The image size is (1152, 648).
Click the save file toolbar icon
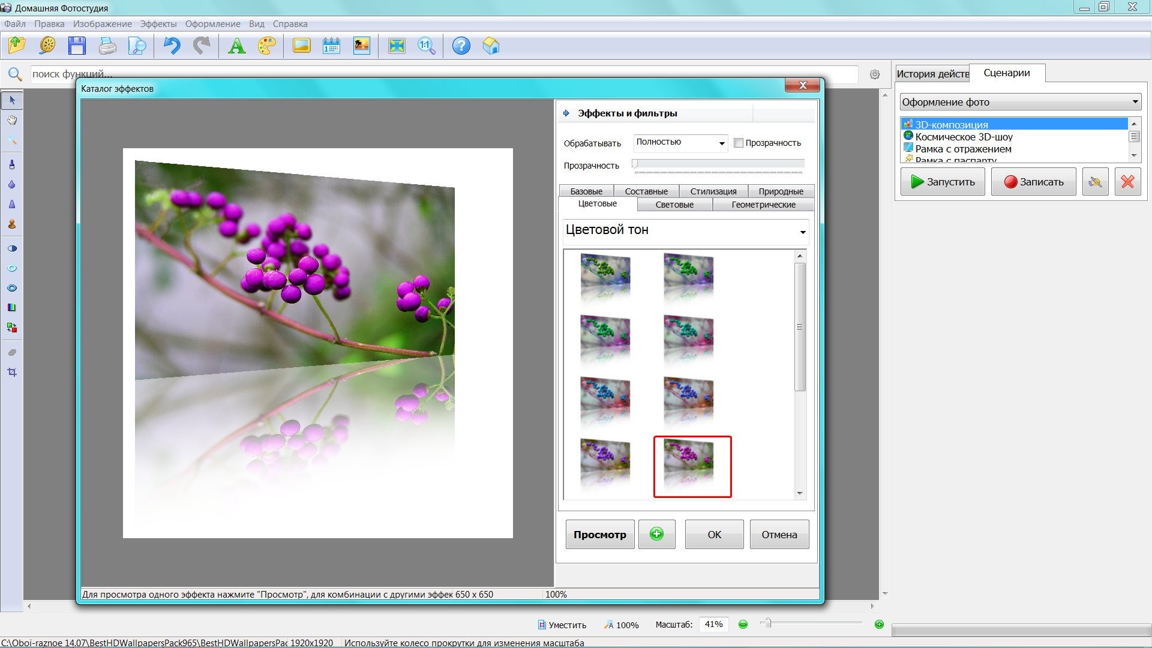(x=77, y=45)
